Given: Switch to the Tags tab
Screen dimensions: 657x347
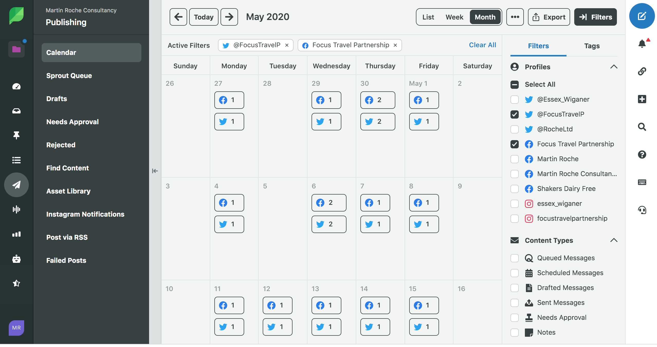Looking at the screenshot, I should click(592, 46).
